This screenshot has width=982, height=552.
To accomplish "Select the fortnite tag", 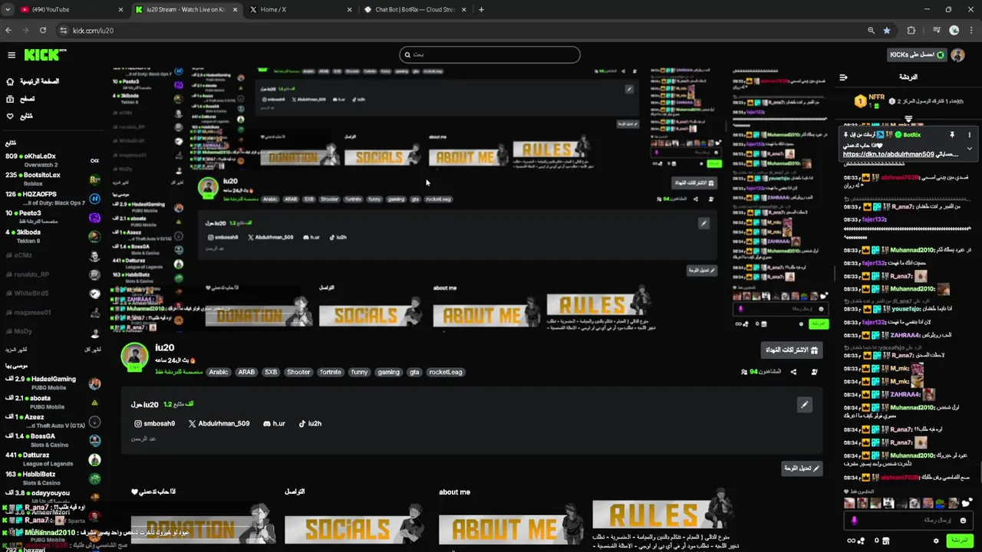I will click(x=331, y=372).
